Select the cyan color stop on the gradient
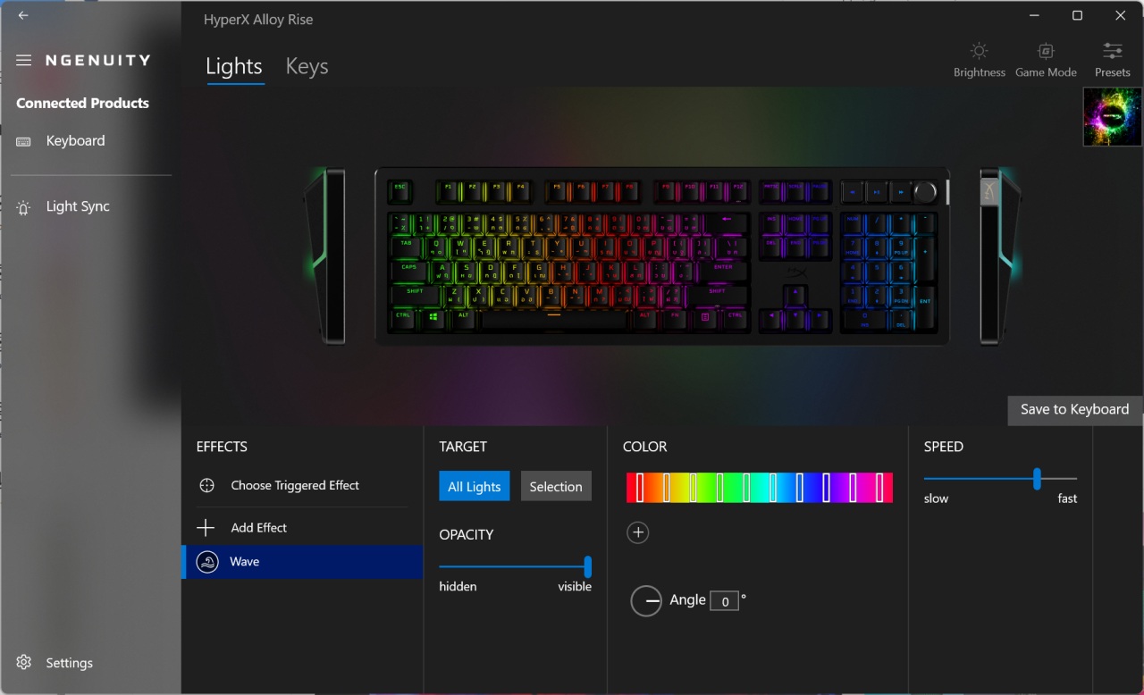This screenshot has width=1144, height=695. coord(773,488)
